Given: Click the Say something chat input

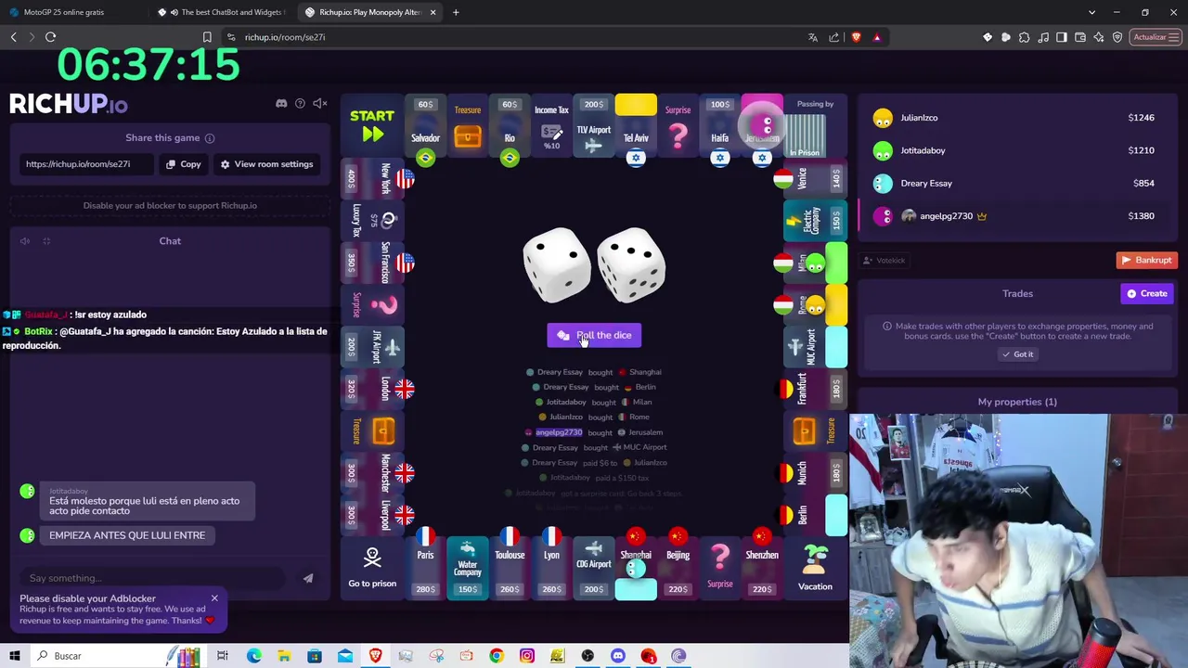Looking at the screenshot, I should pos(153,578).
